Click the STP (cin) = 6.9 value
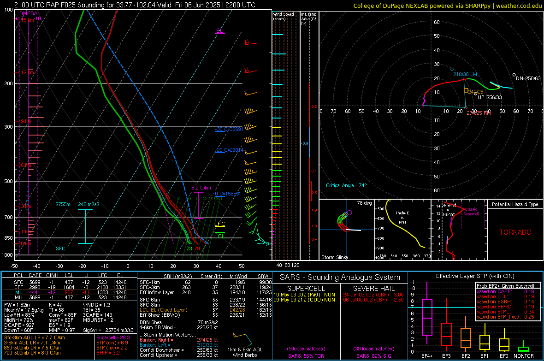The image size is (544, 361). tap(112, 343)
